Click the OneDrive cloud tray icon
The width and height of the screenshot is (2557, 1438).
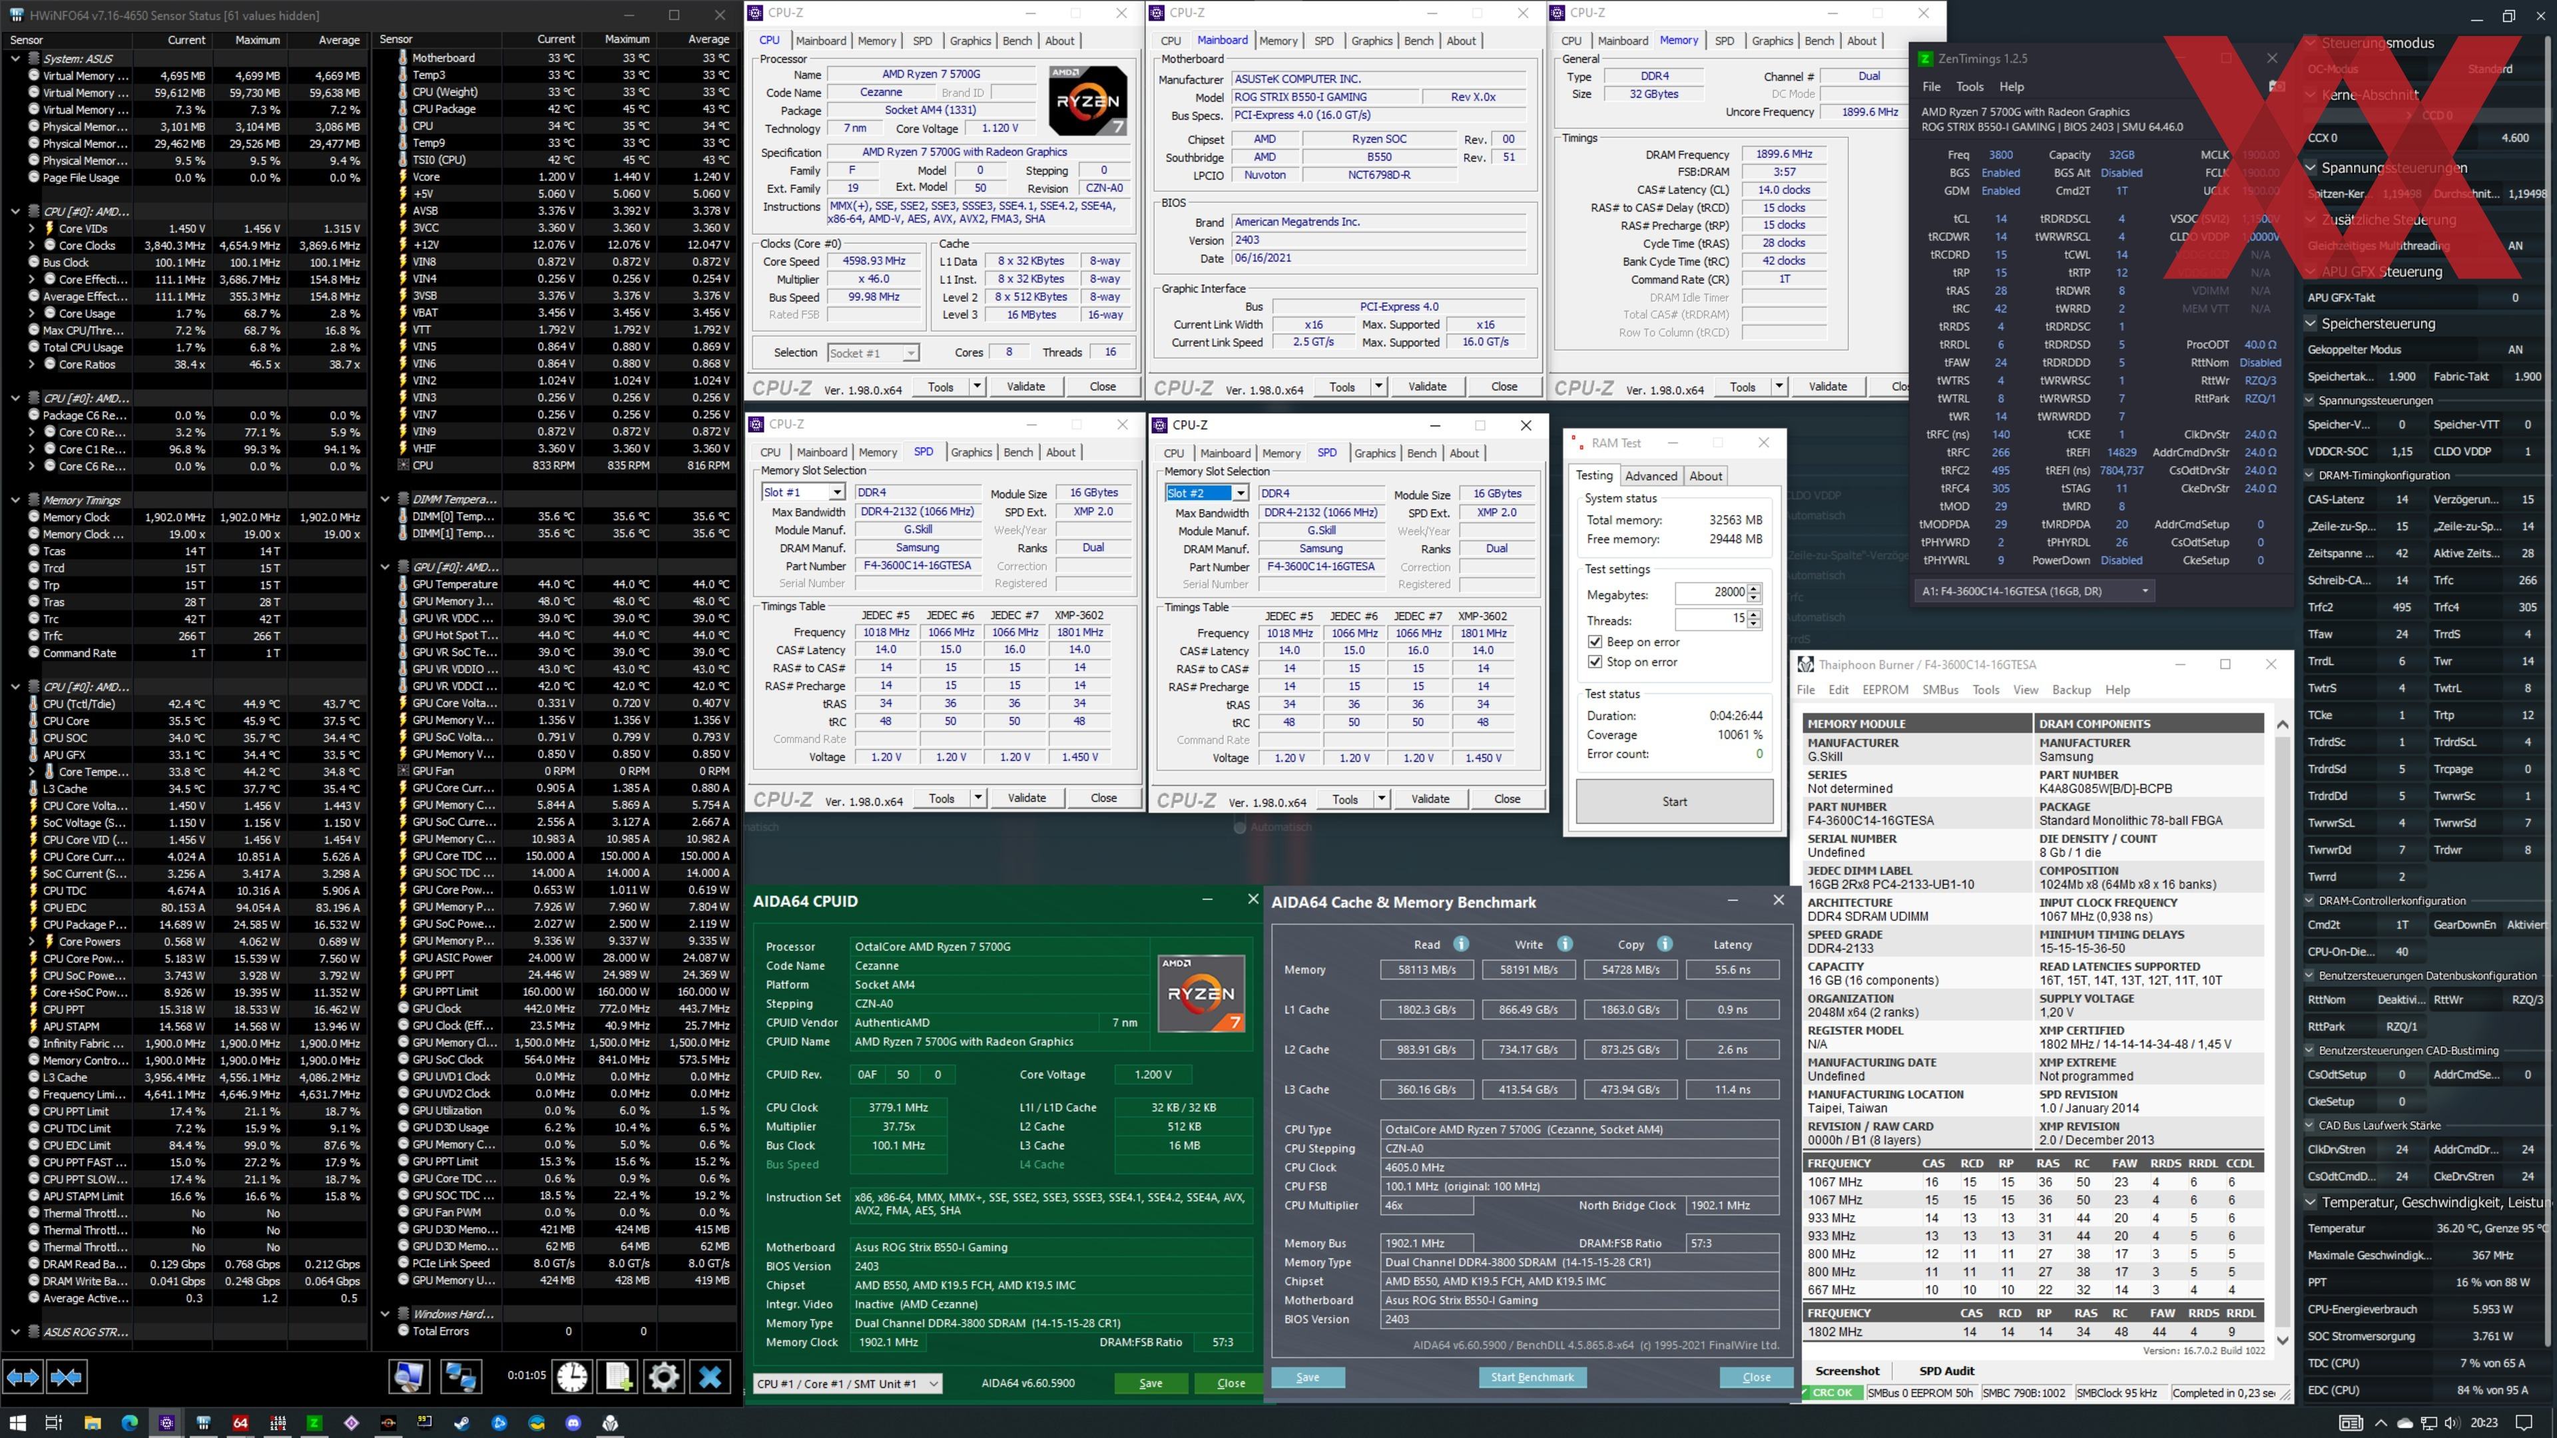pyautogui.click(x=2404, y=1422)
